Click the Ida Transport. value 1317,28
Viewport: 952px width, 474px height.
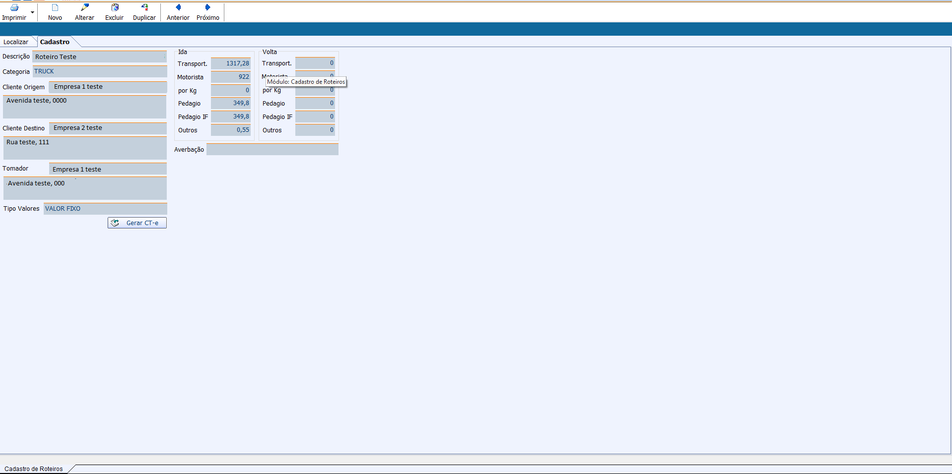(231, 64)
